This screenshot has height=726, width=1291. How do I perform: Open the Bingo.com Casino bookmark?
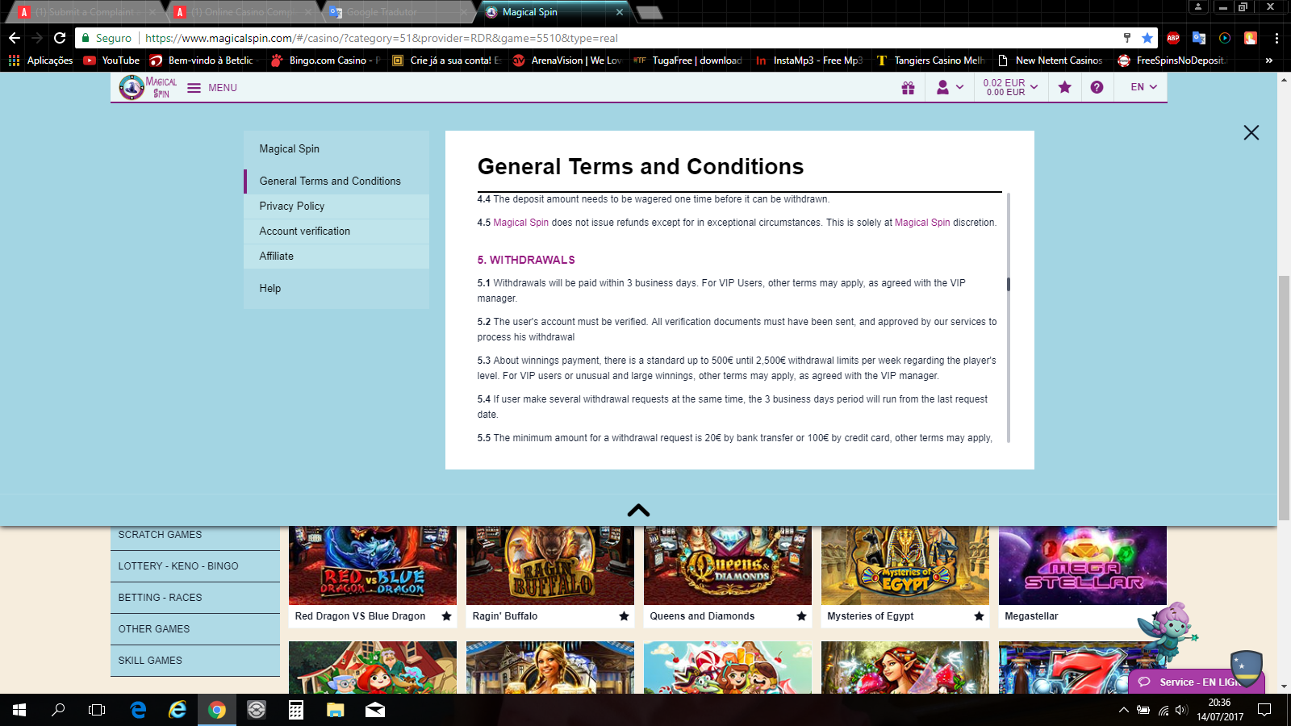tap(326, 60)
